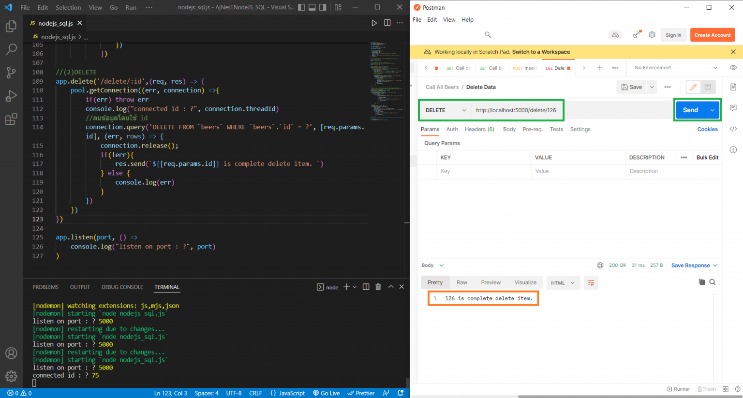The height and width of the screenshot is (398, 743).
Task: Run the file using the play icon
Action: 374,22
